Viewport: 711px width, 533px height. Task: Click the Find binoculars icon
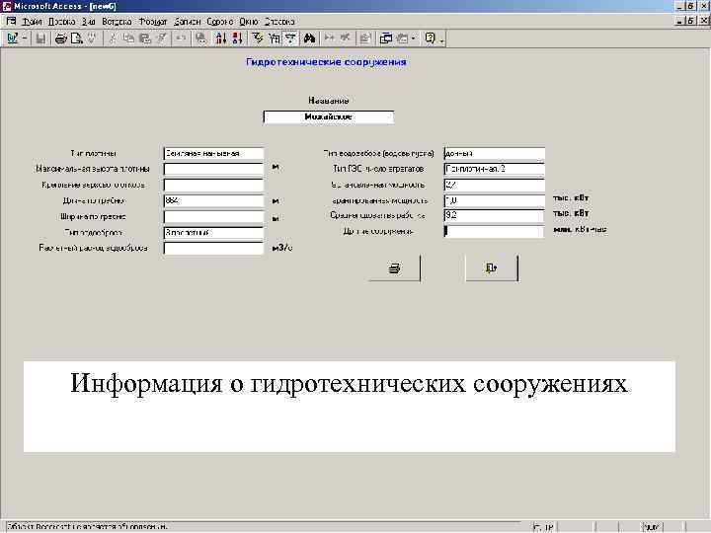[310, 38]
